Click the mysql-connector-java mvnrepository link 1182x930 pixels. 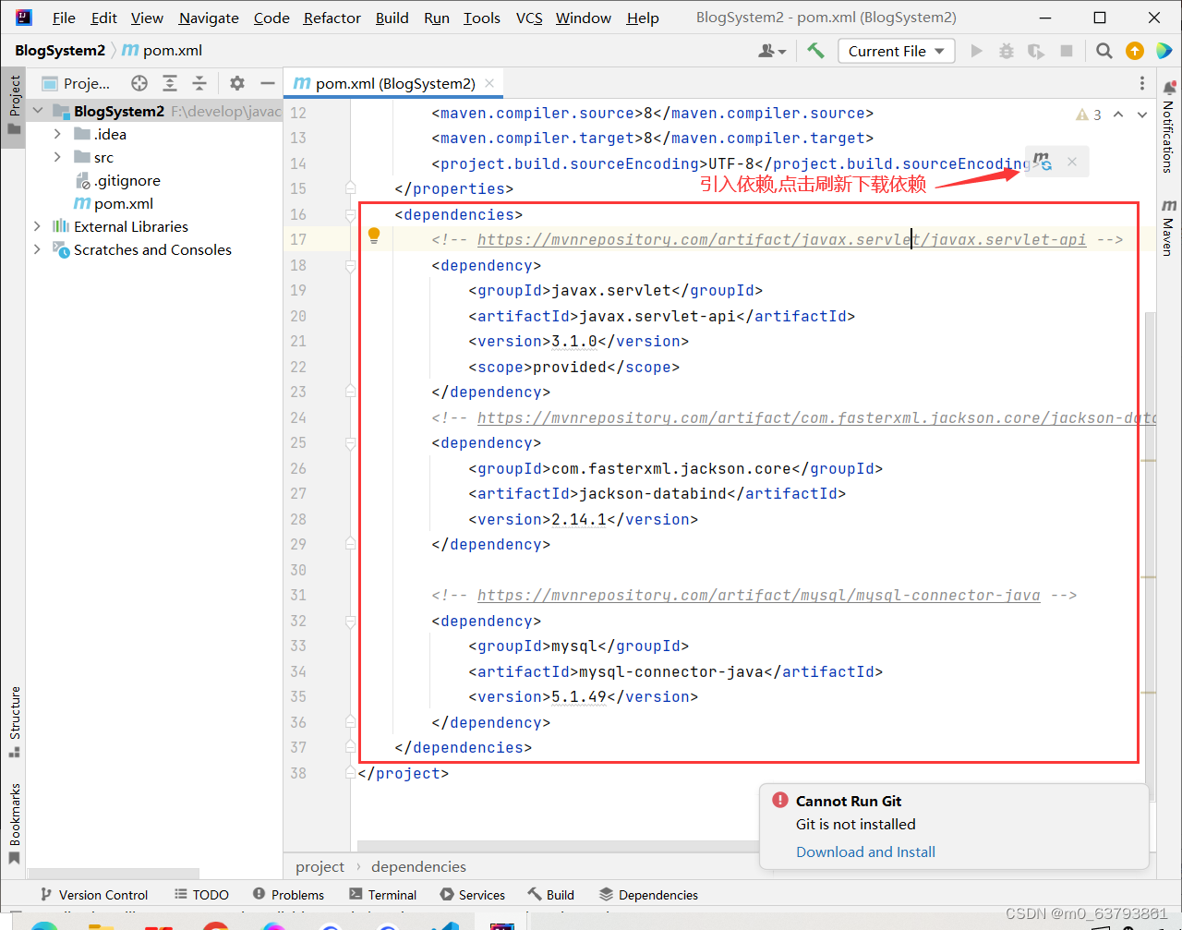coord(758,595)
